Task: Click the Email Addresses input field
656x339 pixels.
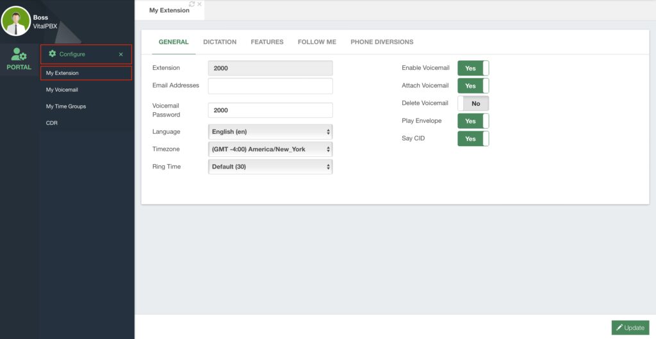Action: (x=270, y=86)
